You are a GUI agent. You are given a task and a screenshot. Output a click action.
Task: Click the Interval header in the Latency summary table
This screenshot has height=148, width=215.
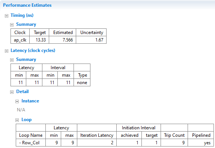pos(58,68)
